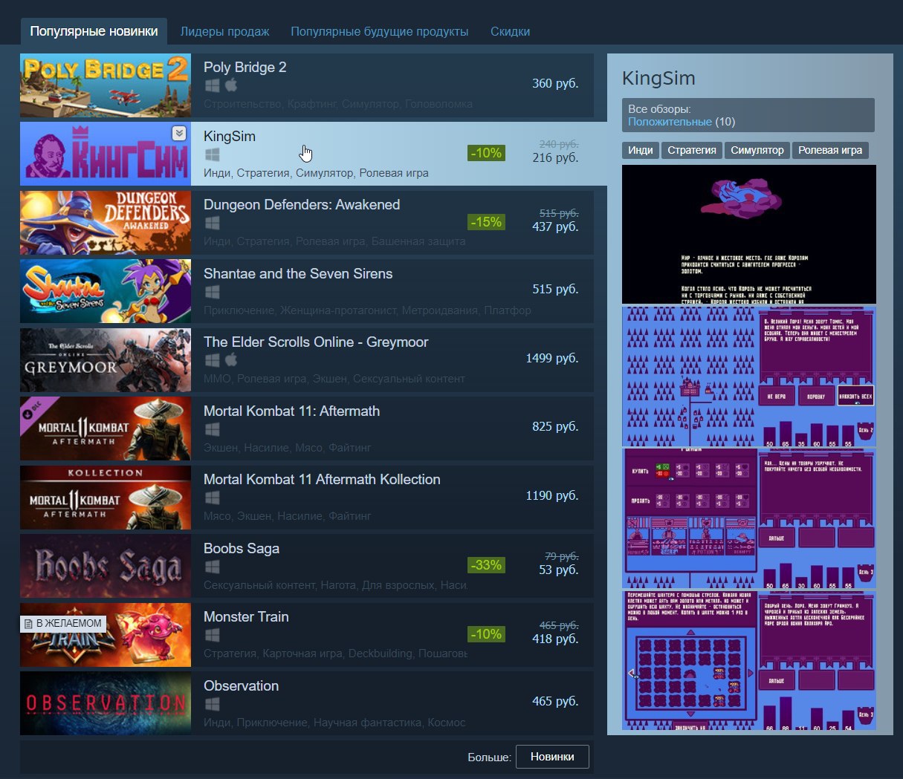Click Windows icon under Monster Train
This screenshot has height=779, width=903.
tap(213, 635)
